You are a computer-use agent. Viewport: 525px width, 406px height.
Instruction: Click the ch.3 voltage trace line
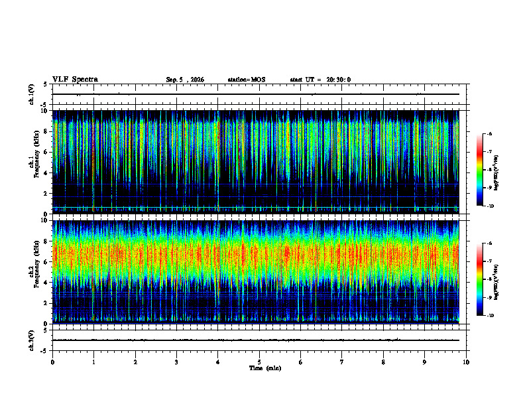(x=256, y=340)
